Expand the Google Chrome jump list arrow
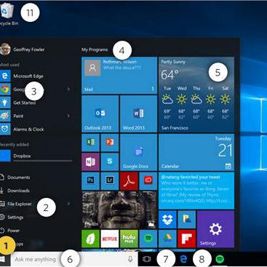The width and height of the screenshot is (267, 267). [68, 89]
